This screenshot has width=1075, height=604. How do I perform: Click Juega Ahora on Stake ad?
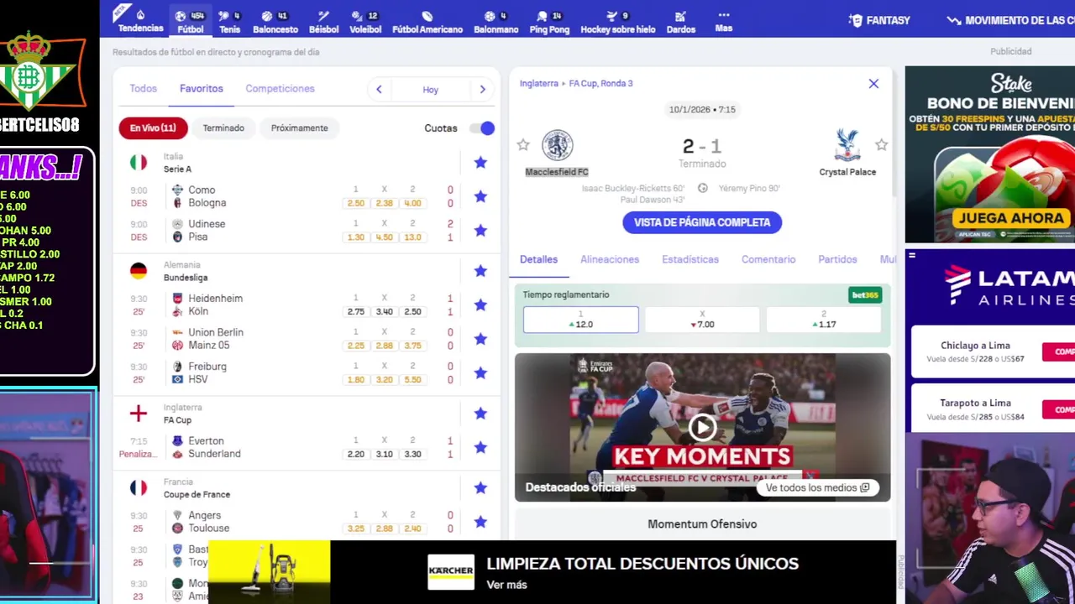tap(1010, 218)
